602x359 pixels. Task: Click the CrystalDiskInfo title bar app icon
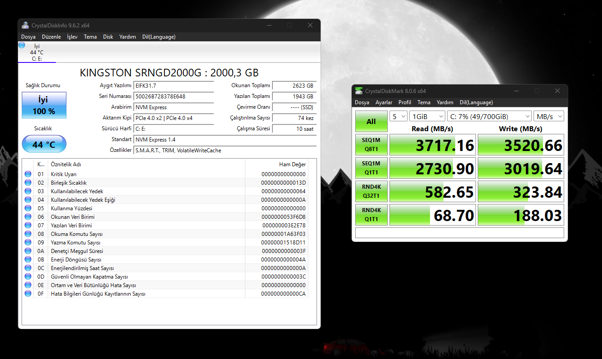25,25
